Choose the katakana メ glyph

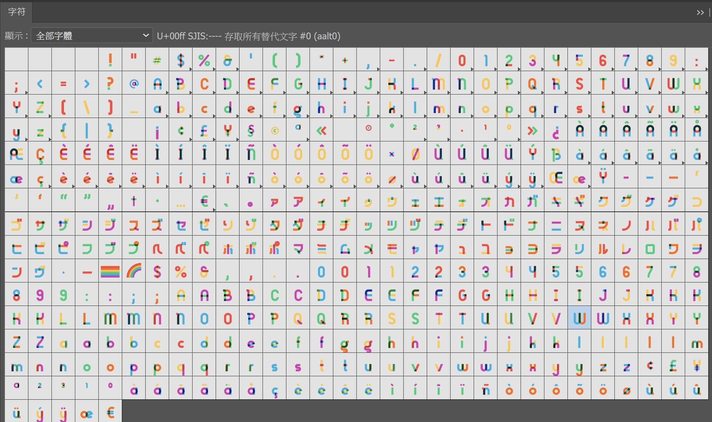tap(368, 248)
